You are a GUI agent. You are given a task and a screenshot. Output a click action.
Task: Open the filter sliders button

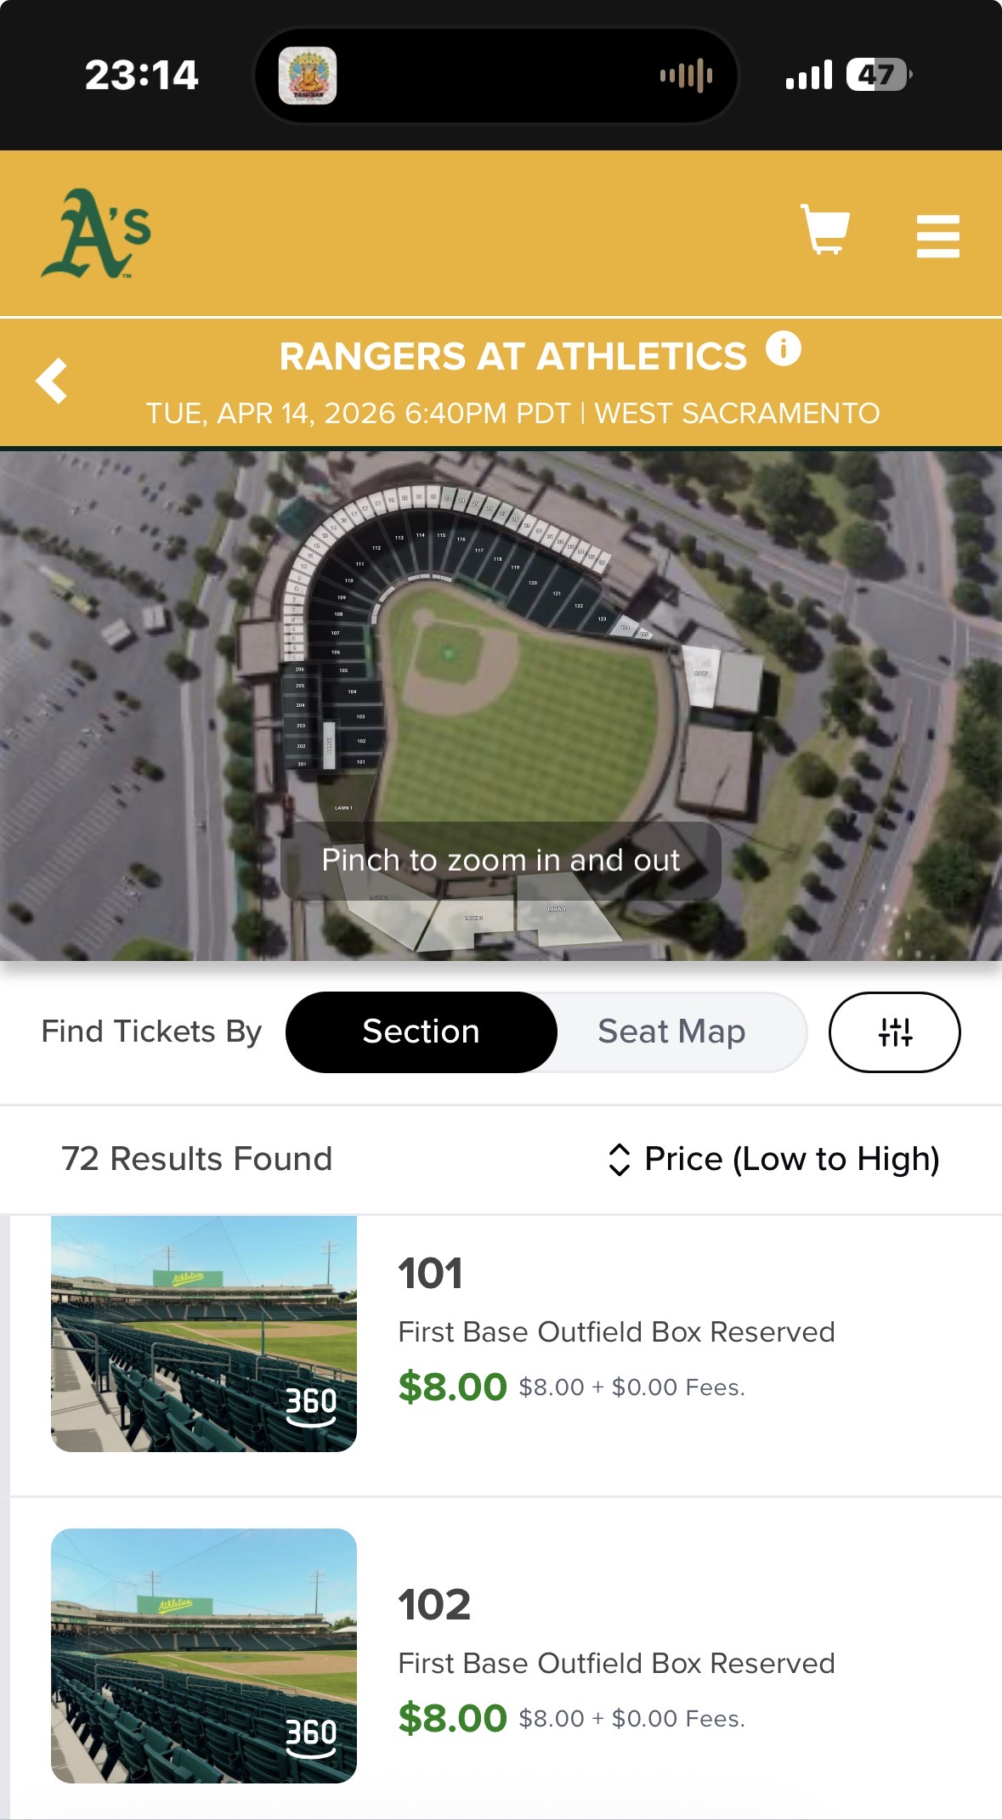(894, 1032)
